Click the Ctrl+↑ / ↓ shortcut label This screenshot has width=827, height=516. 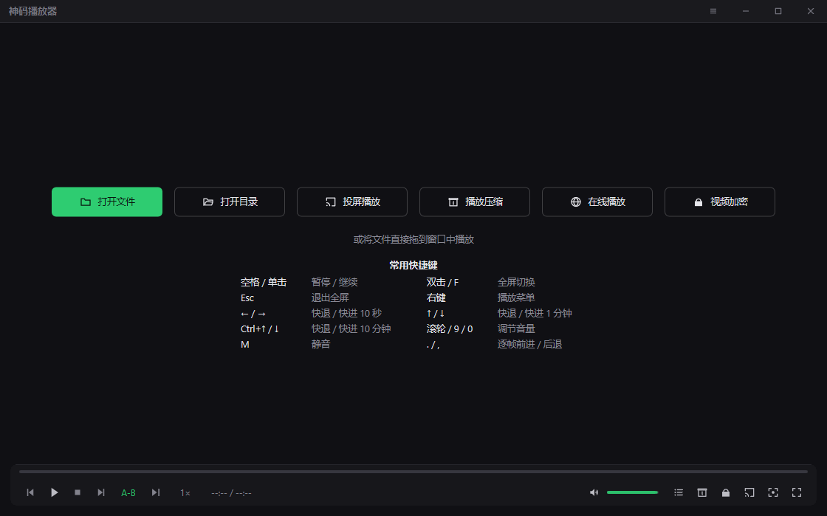[x=260, y=329]
